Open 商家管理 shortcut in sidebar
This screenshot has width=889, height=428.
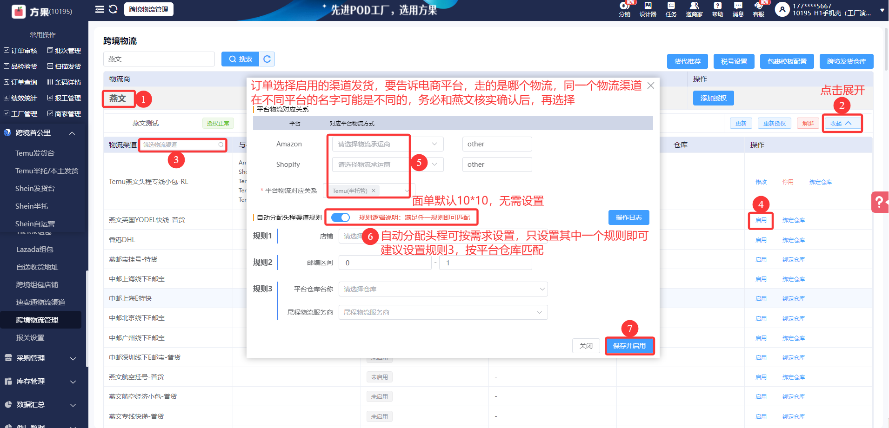[64, 114]
